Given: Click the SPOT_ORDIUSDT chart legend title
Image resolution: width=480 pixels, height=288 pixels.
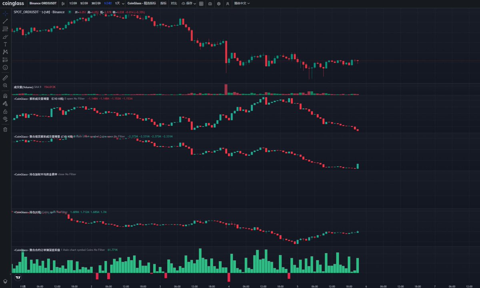Looking at the screenshot, I should tap(39, 12).
